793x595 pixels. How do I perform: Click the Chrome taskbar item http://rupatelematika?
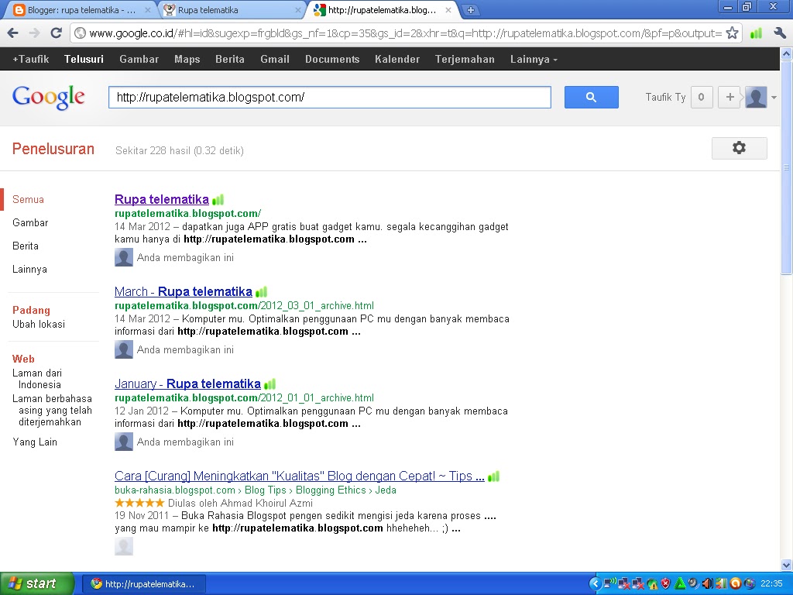143,584
